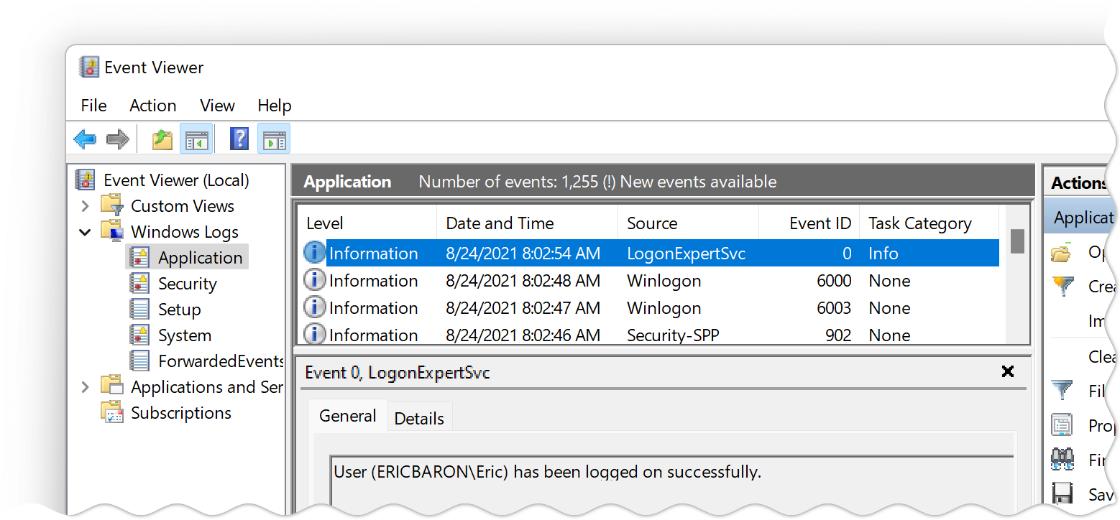This screenshot has width=1120, height=520.
Task: Click the Subscriptions icon in tree
Action: tap(111, 412)
